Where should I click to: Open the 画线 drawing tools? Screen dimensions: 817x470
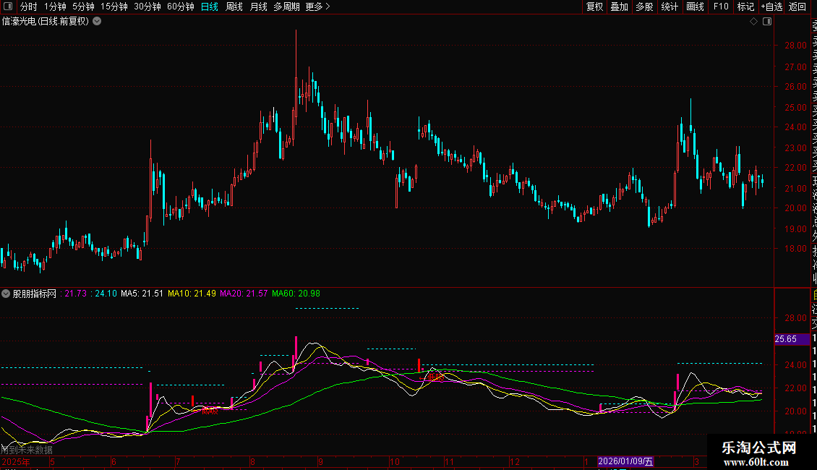coord(695,7)
